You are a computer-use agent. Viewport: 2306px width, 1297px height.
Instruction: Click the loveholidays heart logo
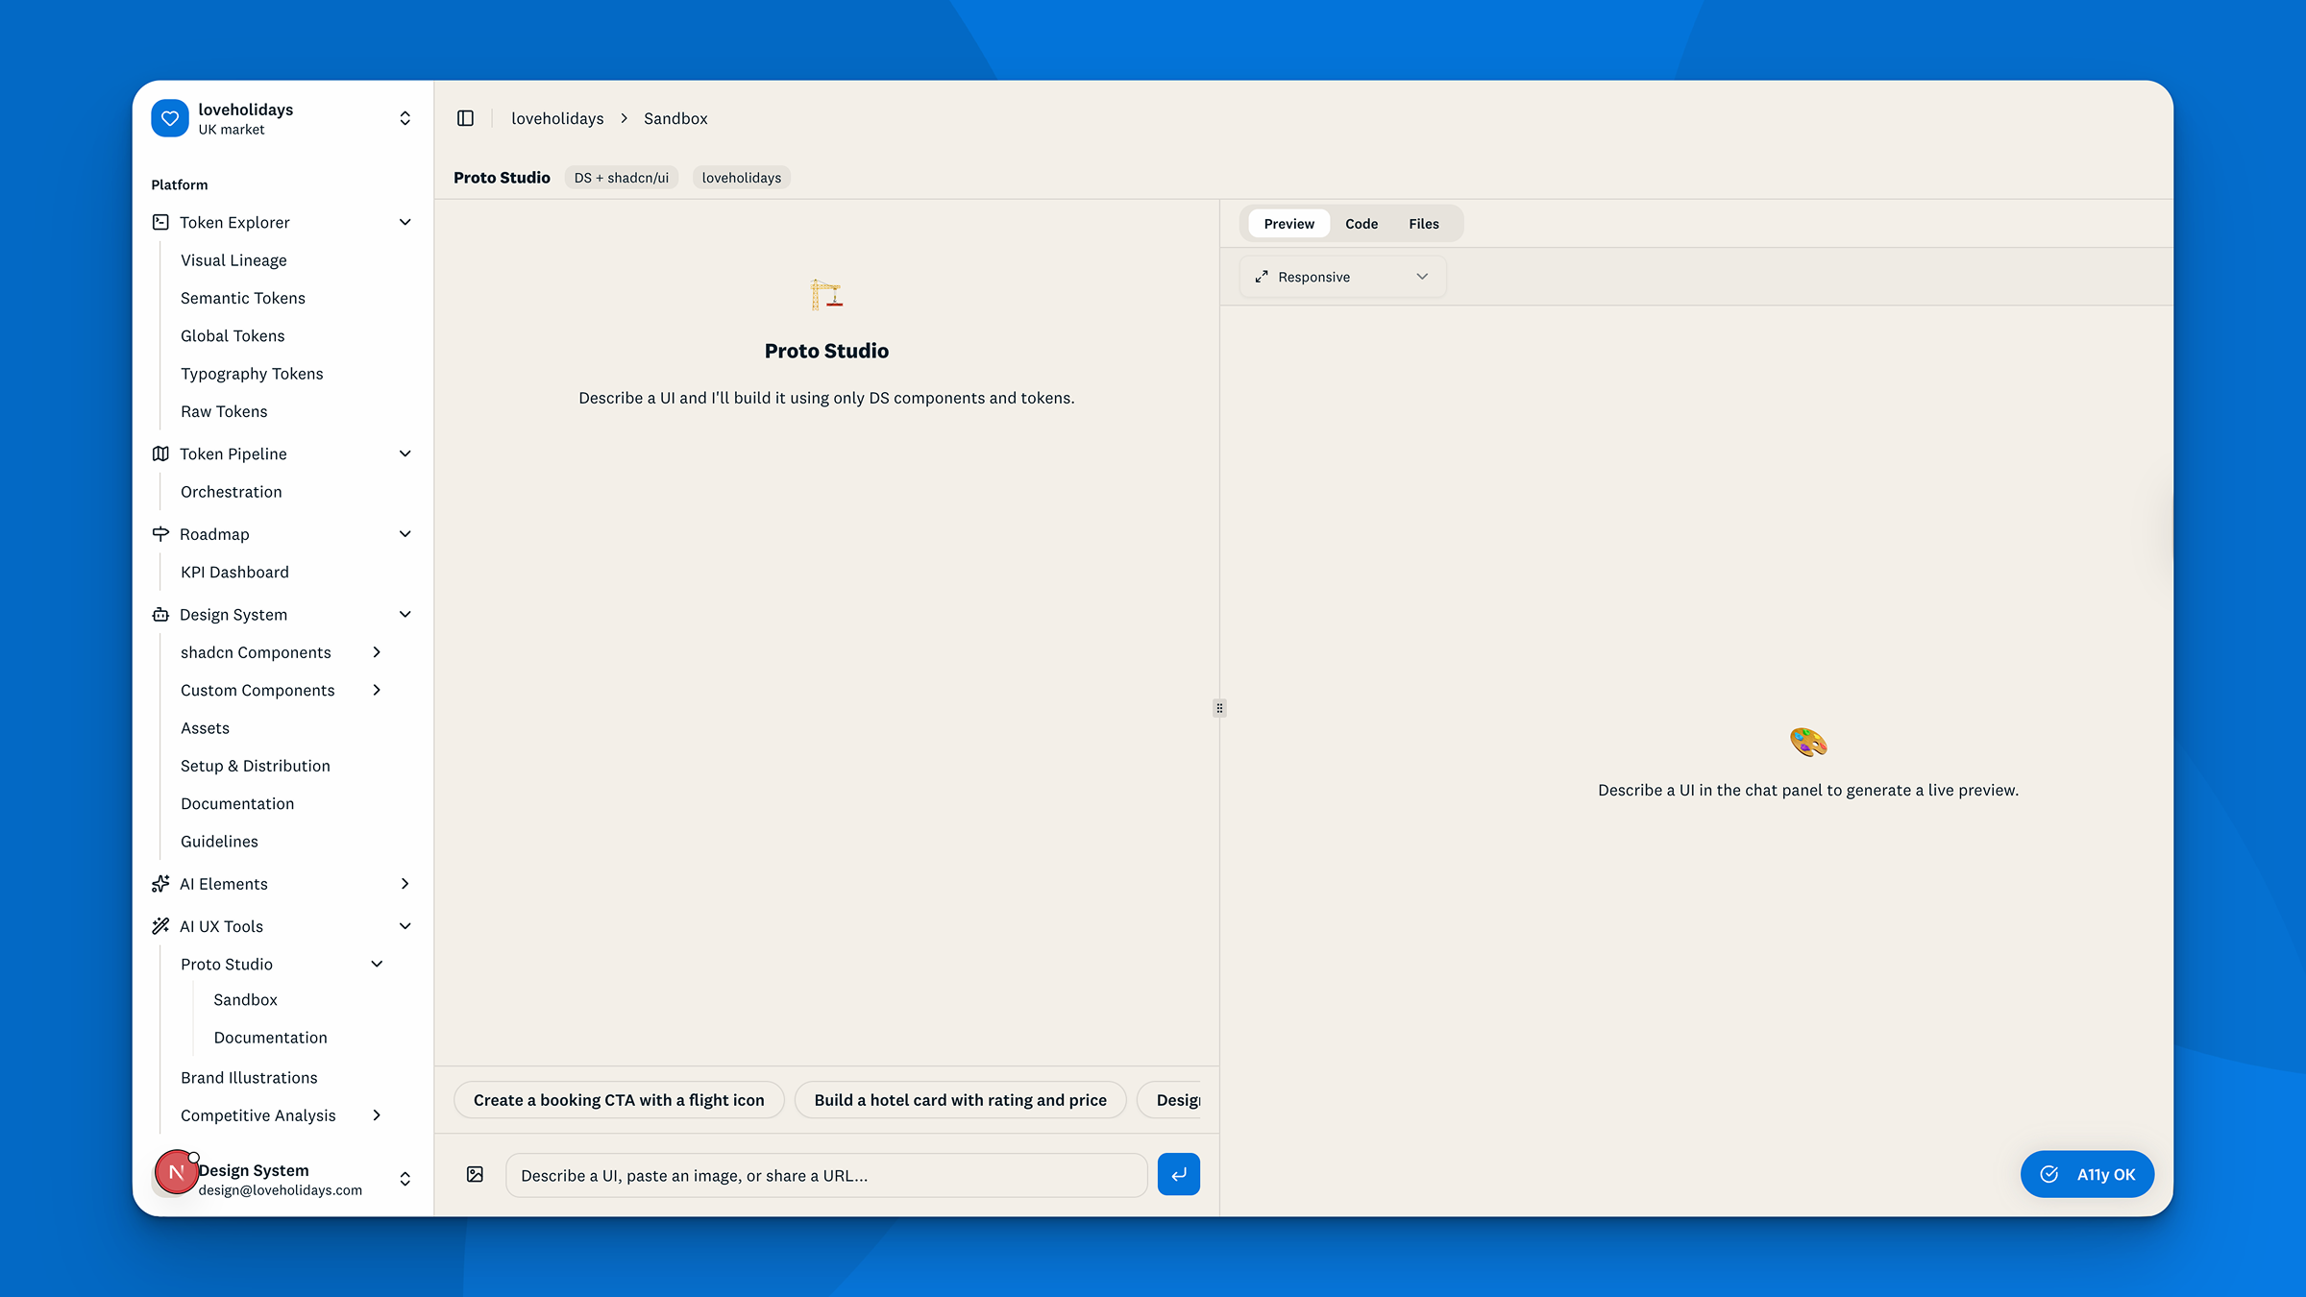[170, 118]
